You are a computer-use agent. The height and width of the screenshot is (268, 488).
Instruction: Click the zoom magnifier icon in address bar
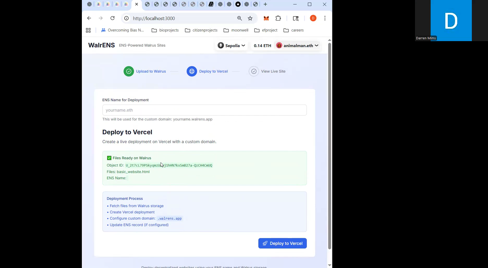239,18
